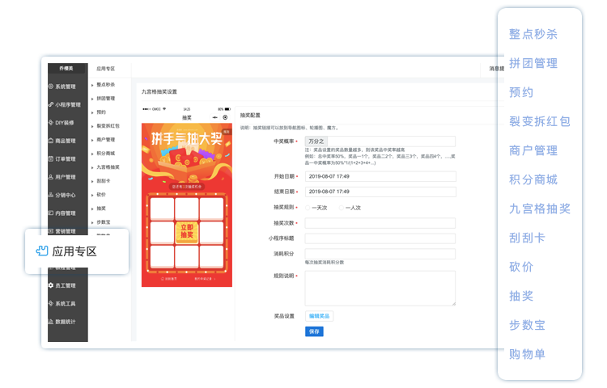
Task: Expand the 刮刮卡 arrow in submenu
Action: pyautogui.click(x=92, y=181)
